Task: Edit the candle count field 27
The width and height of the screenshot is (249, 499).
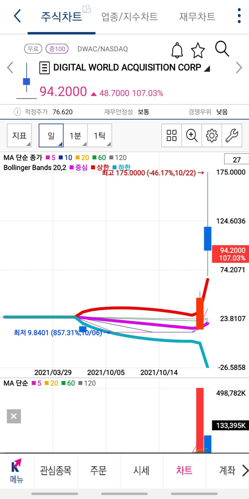Action: tap(236, 159)
